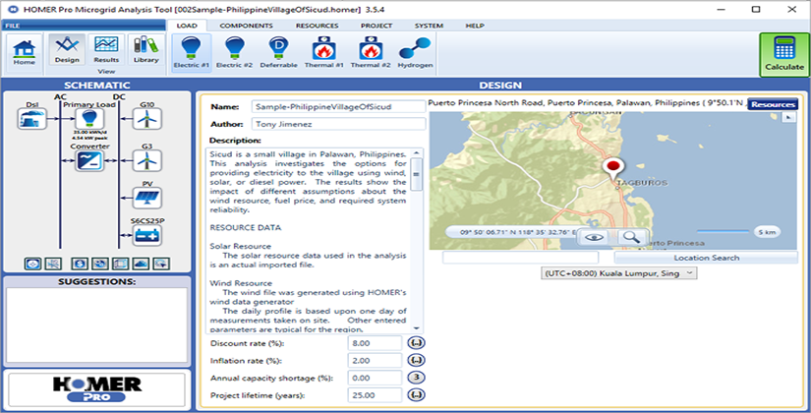Click sensitivity button beside Annual capacity shortage

click(416, 378)
